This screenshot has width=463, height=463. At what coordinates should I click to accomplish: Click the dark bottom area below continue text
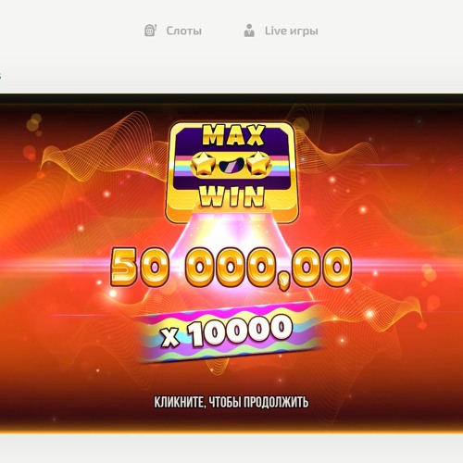231,421
